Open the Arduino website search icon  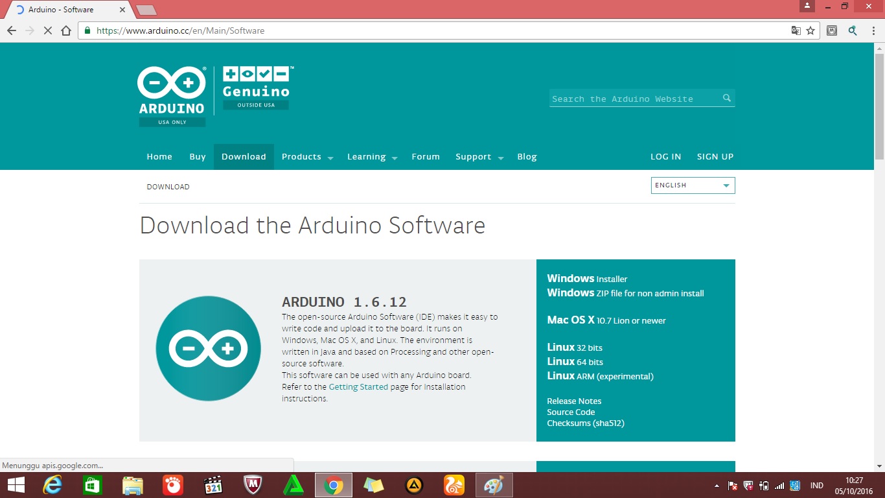pyautogui.click(x=726, y=98)
